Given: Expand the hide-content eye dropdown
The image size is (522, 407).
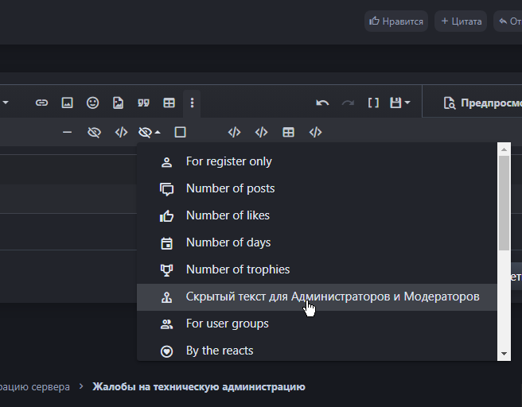Looking at the screenshot, I should (149, 132).
